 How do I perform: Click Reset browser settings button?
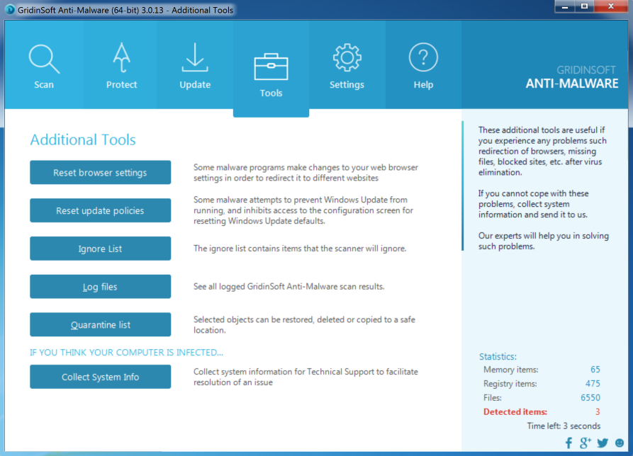(x=100, y=173)
